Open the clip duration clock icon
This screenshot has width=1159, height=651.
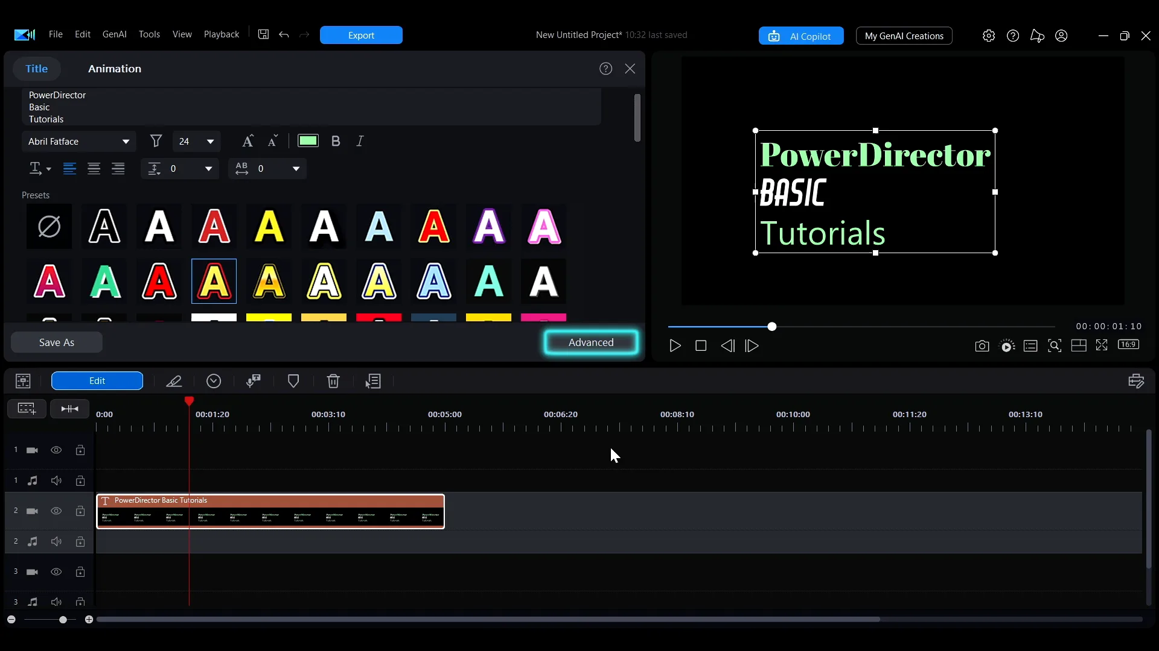(214, 381)
